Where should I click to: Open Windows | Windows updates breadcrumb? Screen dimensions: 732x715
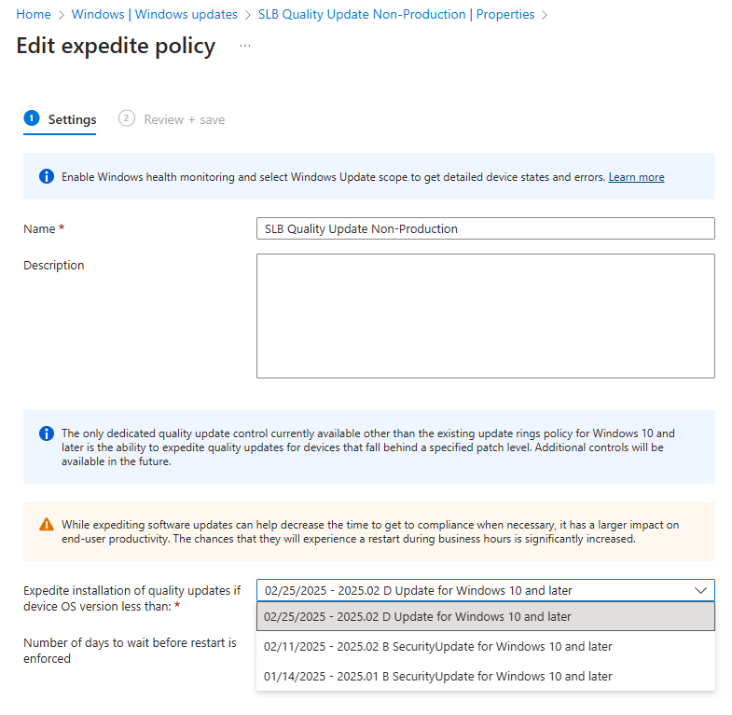[154, 15]
